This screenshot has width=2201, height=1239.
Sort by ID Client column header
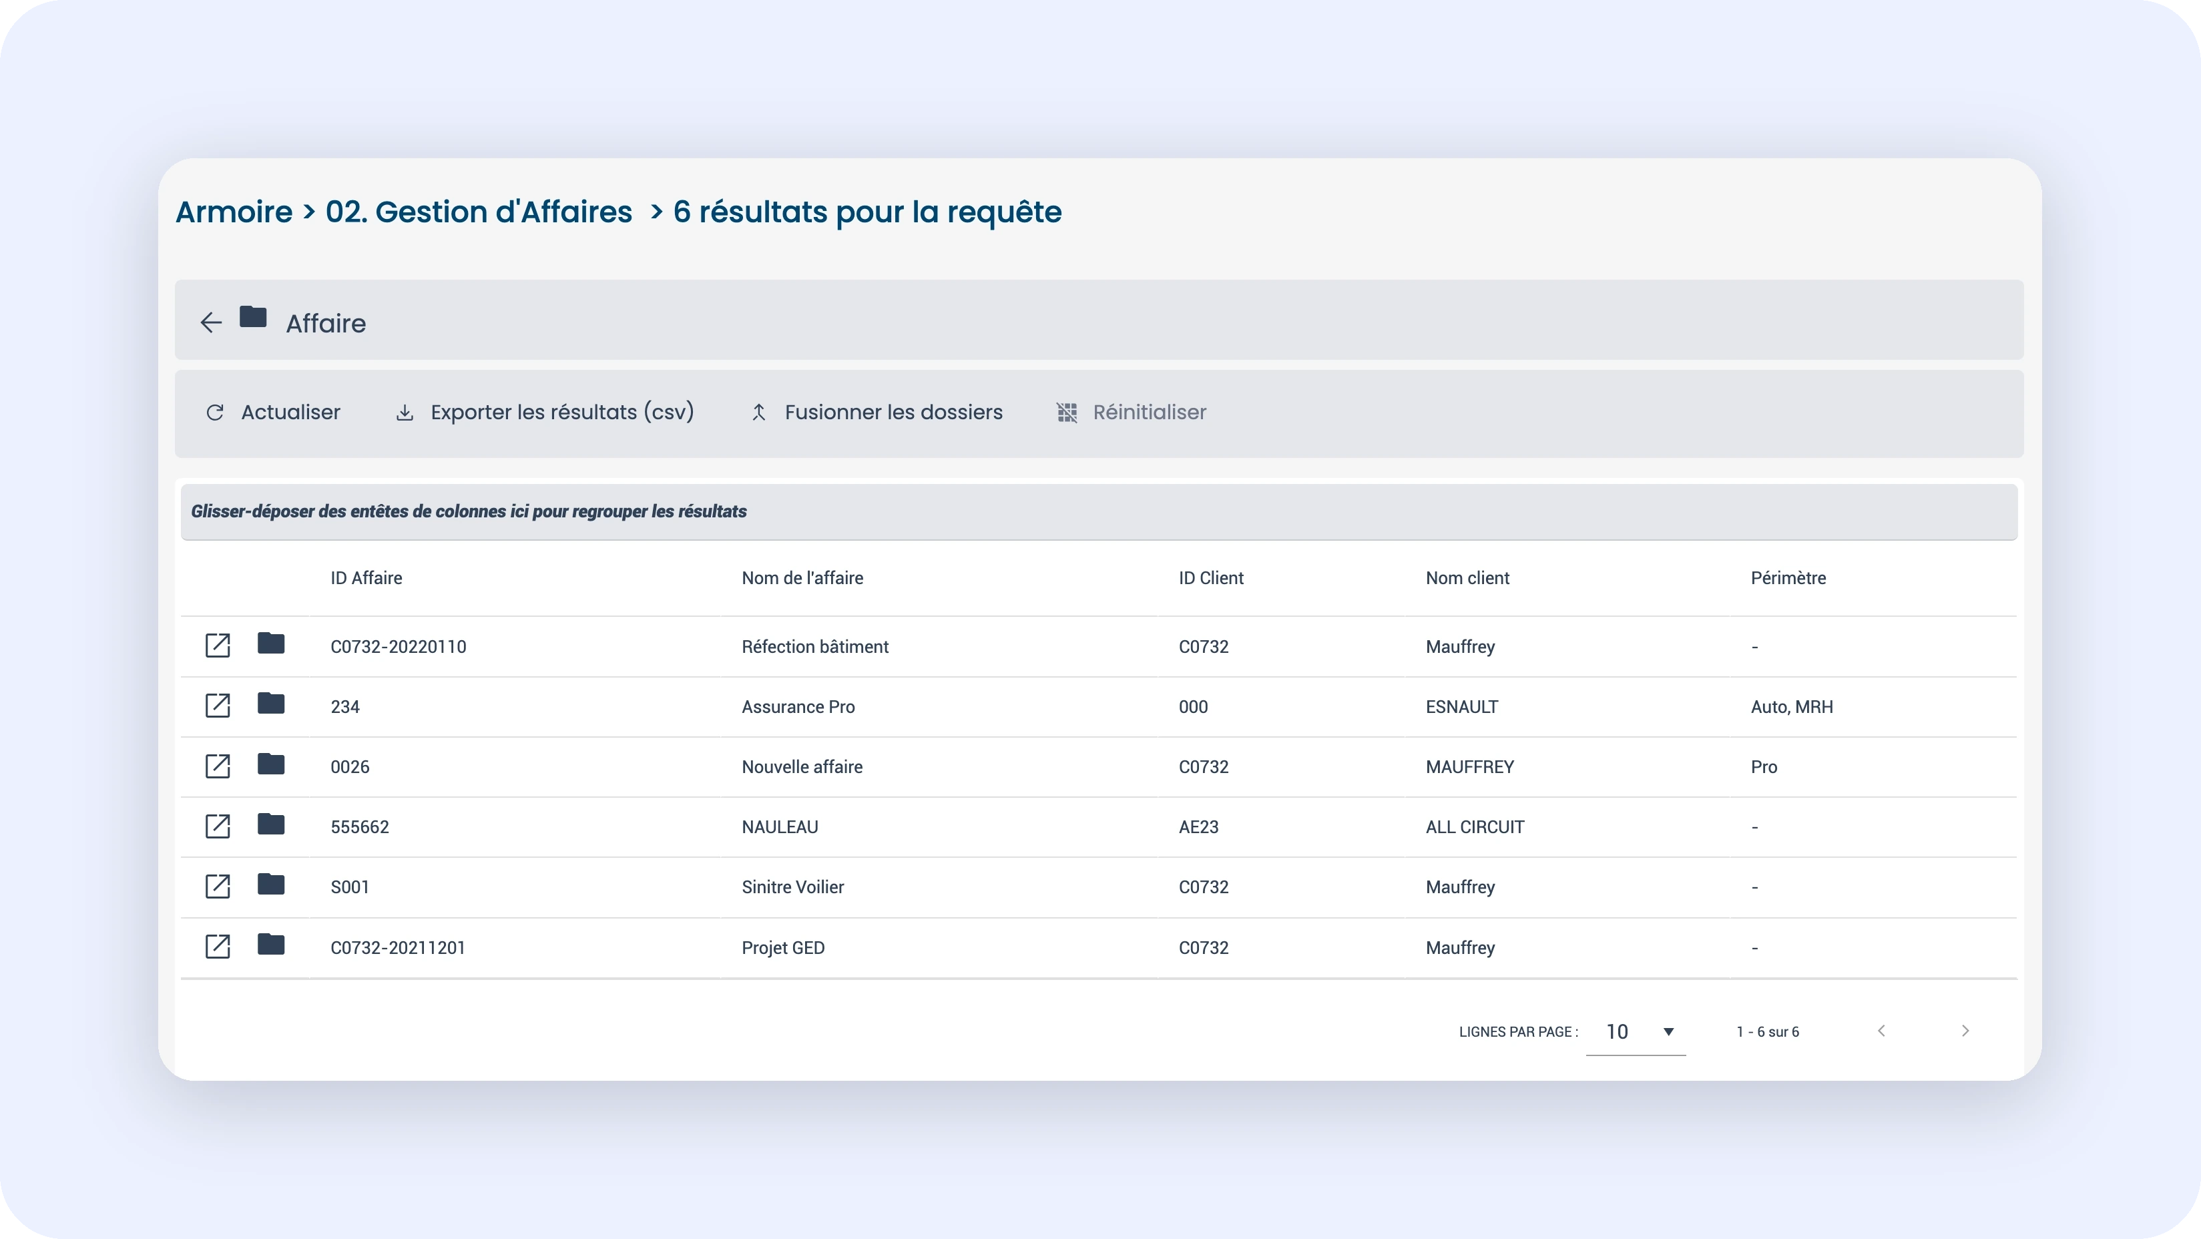pyautogui.click(x=1212, y=579)
